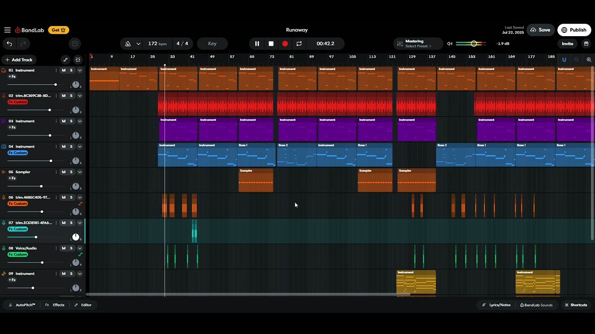
Task: Open the AutoPitch tab
Action: pyautogui.click(x=22, y=305)
